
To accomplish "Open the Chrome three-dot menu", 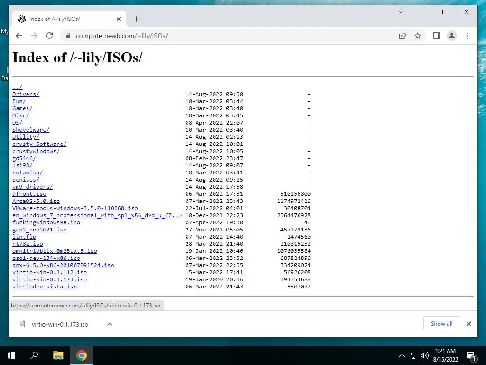I will click(x=467, y=36).
